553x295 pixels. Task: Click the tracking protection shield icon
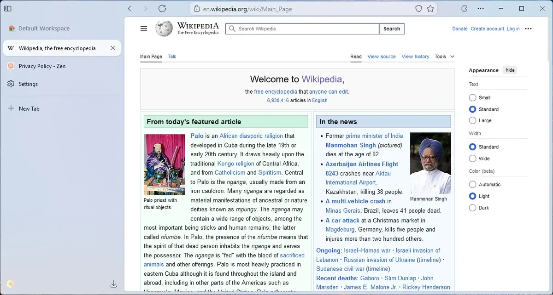(x=418, y=9)
